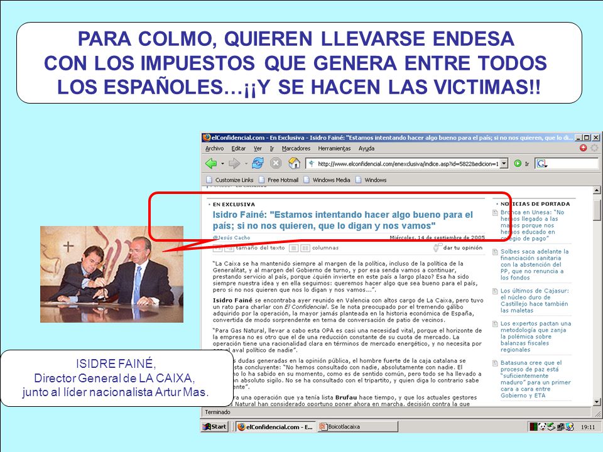The height and width of the screenshot is (452, 603).
Task: Click the page icon beside 'Bronca en Unesa'
Action: (496, 213)
